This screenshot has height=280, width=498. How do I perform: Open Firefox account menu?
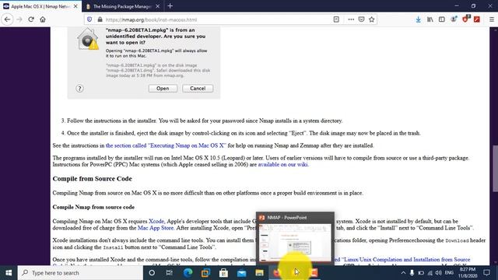pos(454,19)
